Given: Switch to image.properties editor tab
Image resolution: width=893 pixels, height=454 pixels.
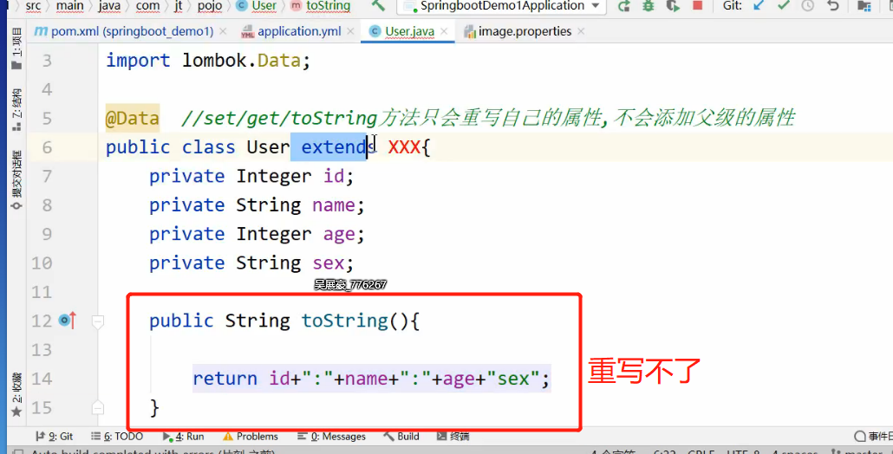Looking at the screenshot, I should click(x=525, y=31).
